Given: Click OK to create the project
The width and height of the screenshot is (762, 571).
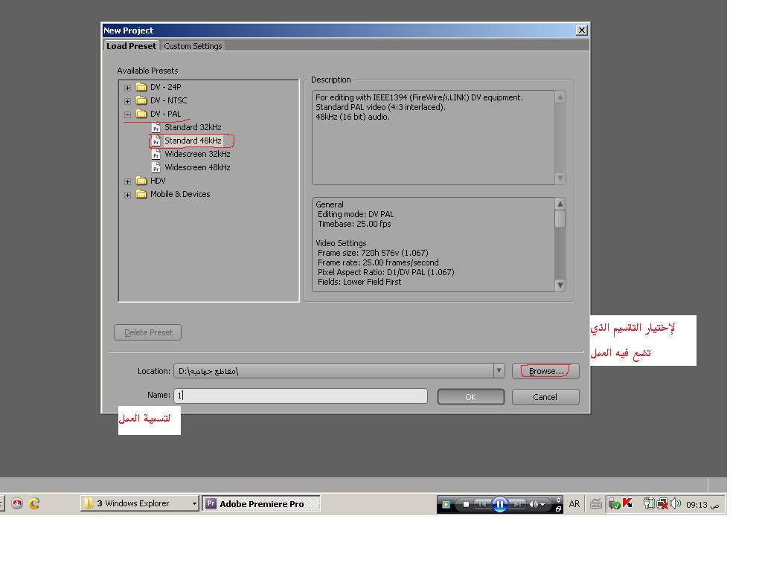Looking at the screenshot, I should (470, 397).
